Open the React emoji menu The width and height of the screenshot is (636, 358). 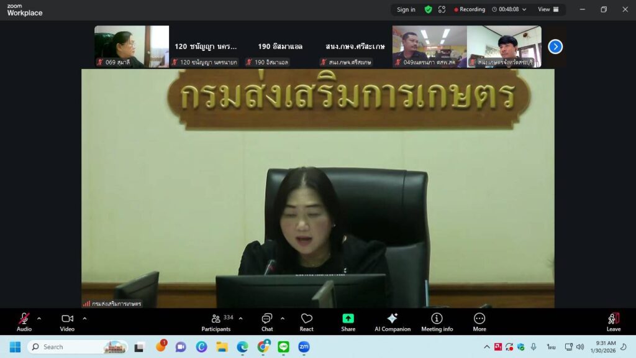click(306, 321)
